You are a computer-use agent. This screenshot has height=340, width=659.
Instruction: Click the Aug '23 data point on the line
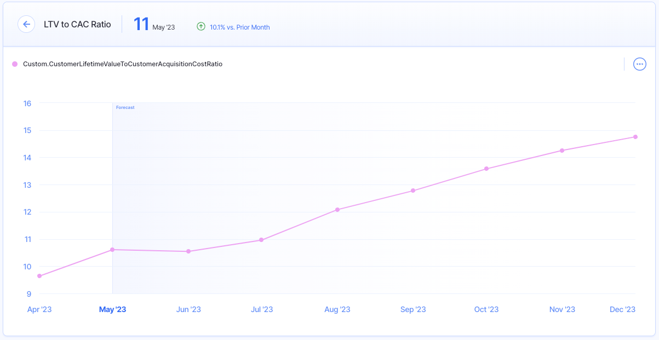click(337, 210)
